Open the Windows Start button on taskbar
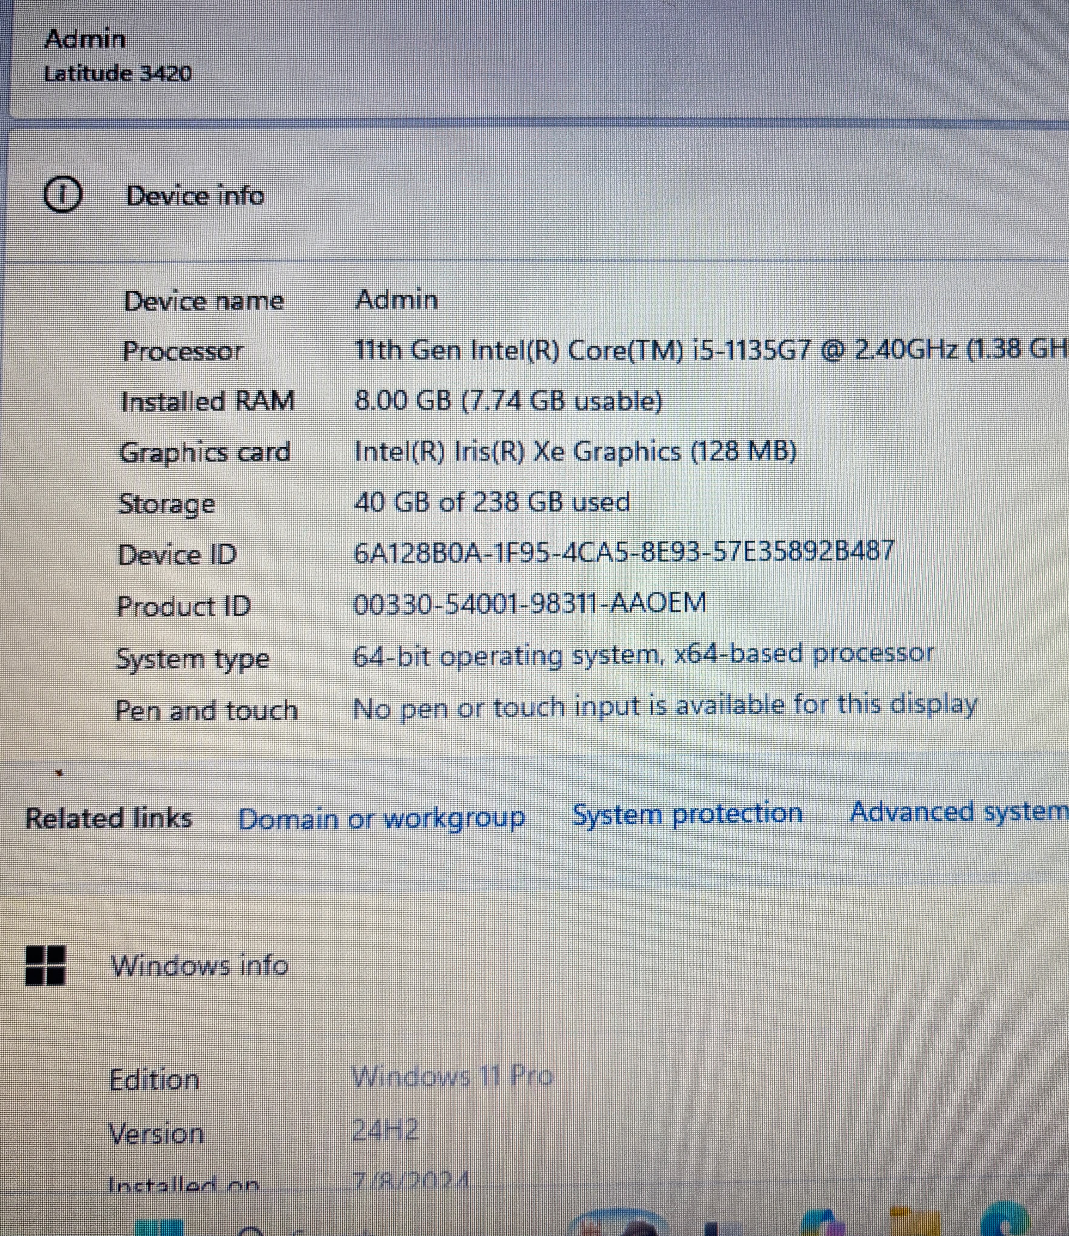Screen dimensions: 1069x1236 [x=159, y=1228]
